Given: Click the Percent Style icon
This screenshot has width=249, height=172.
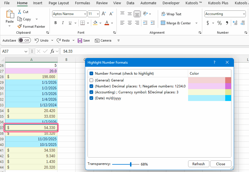Looking at the screenshot, I should point(220,23).
